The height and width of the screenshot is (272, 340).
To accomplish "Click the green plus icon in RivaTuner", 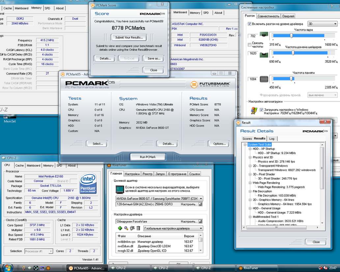I will tap(120, 228).
